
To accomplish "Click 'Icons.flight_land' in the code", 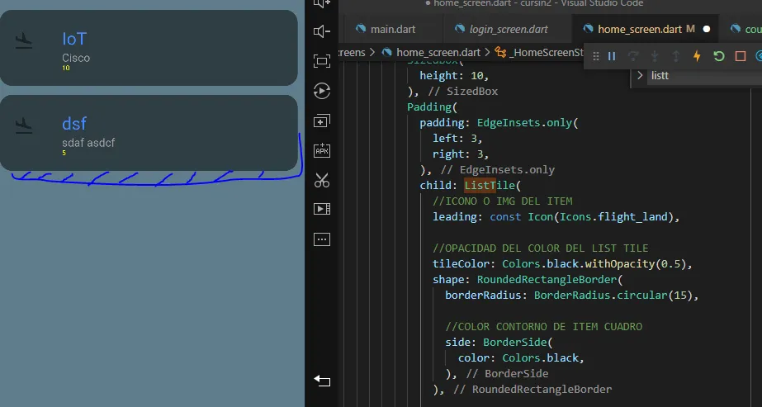I will [613, 217].
